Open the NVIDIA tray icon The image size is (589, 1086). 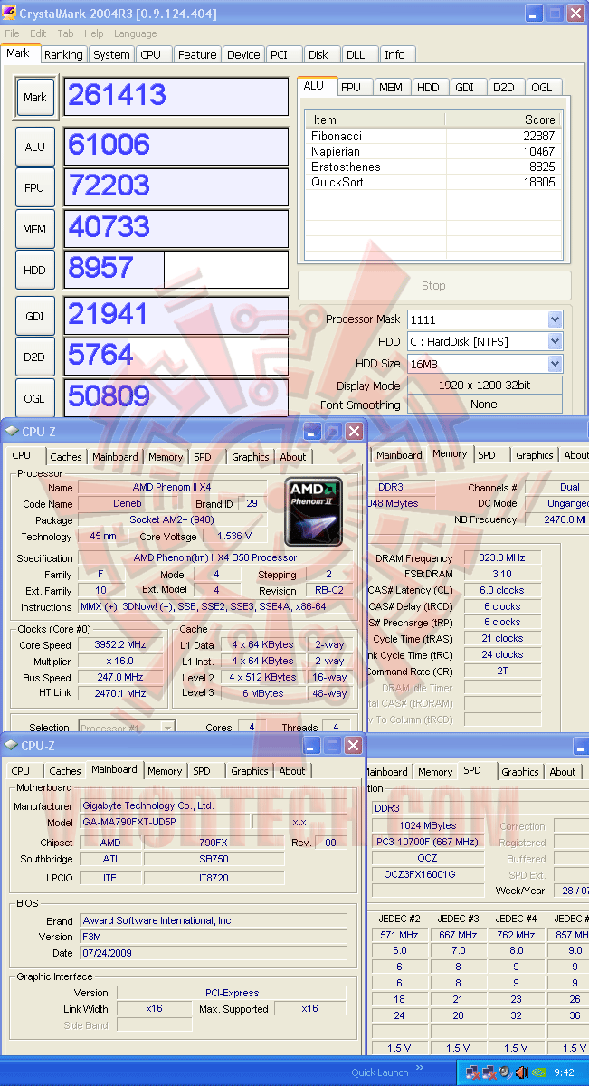537,1072
